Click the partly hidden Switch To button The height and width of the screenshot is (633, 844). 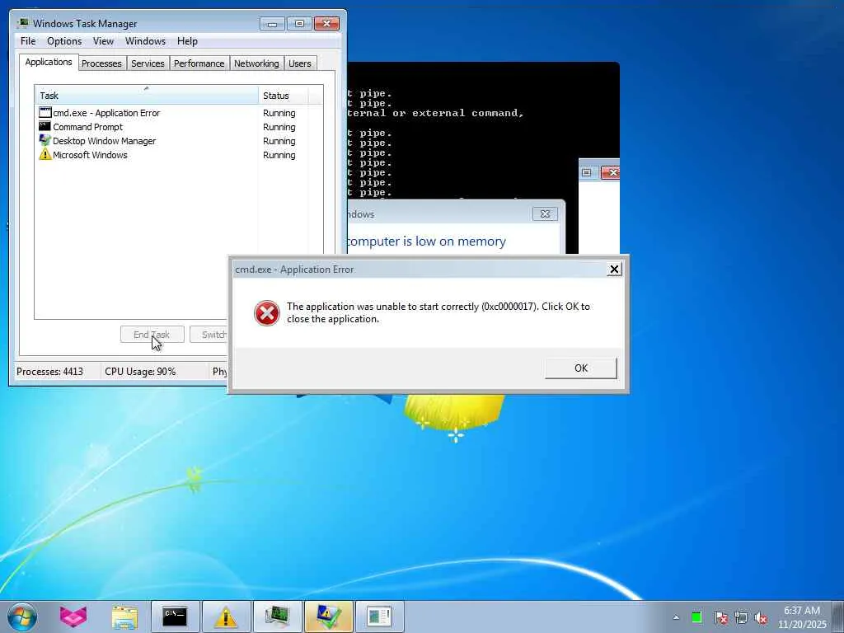point(209,335)
